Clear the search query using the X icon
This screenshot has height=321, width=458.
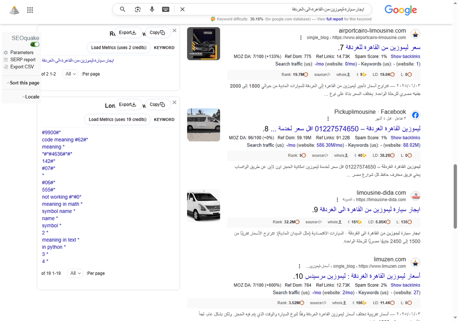point(182,9)
